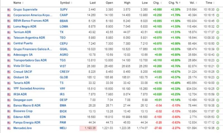Click the clock icon in the Grupo Supervielle row
This screenshot has height=133, width=223.
[218, 9]
